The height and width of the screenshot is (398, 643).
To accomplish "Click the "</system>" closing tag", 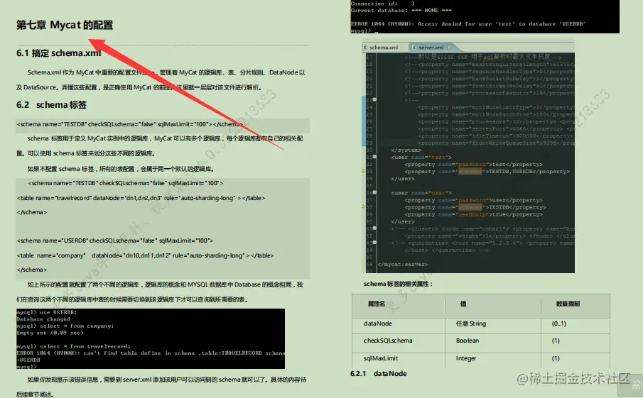I will point(406,150).
